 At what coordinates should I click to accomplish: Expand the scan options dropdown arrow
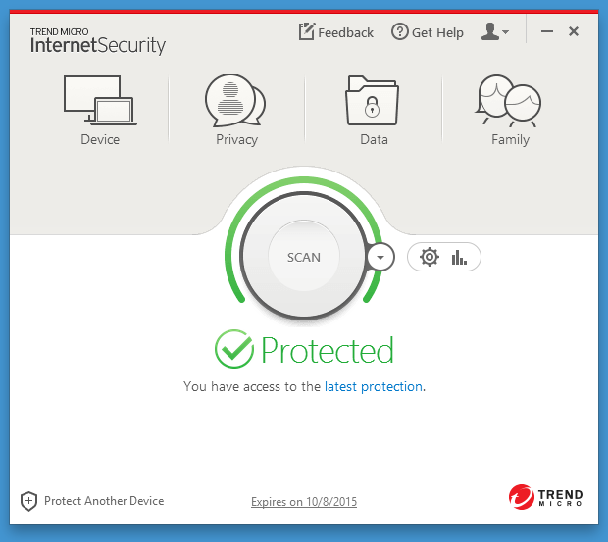tap(380, 257)
